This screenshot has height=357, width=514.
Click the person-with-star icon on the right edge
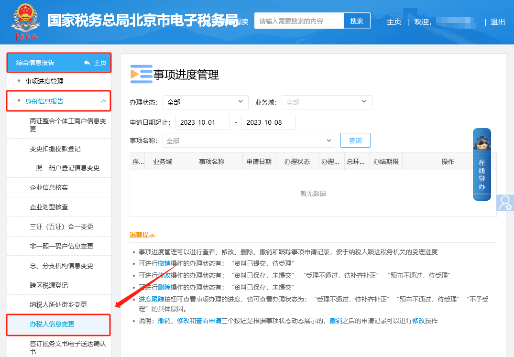(x=505, y=204)
